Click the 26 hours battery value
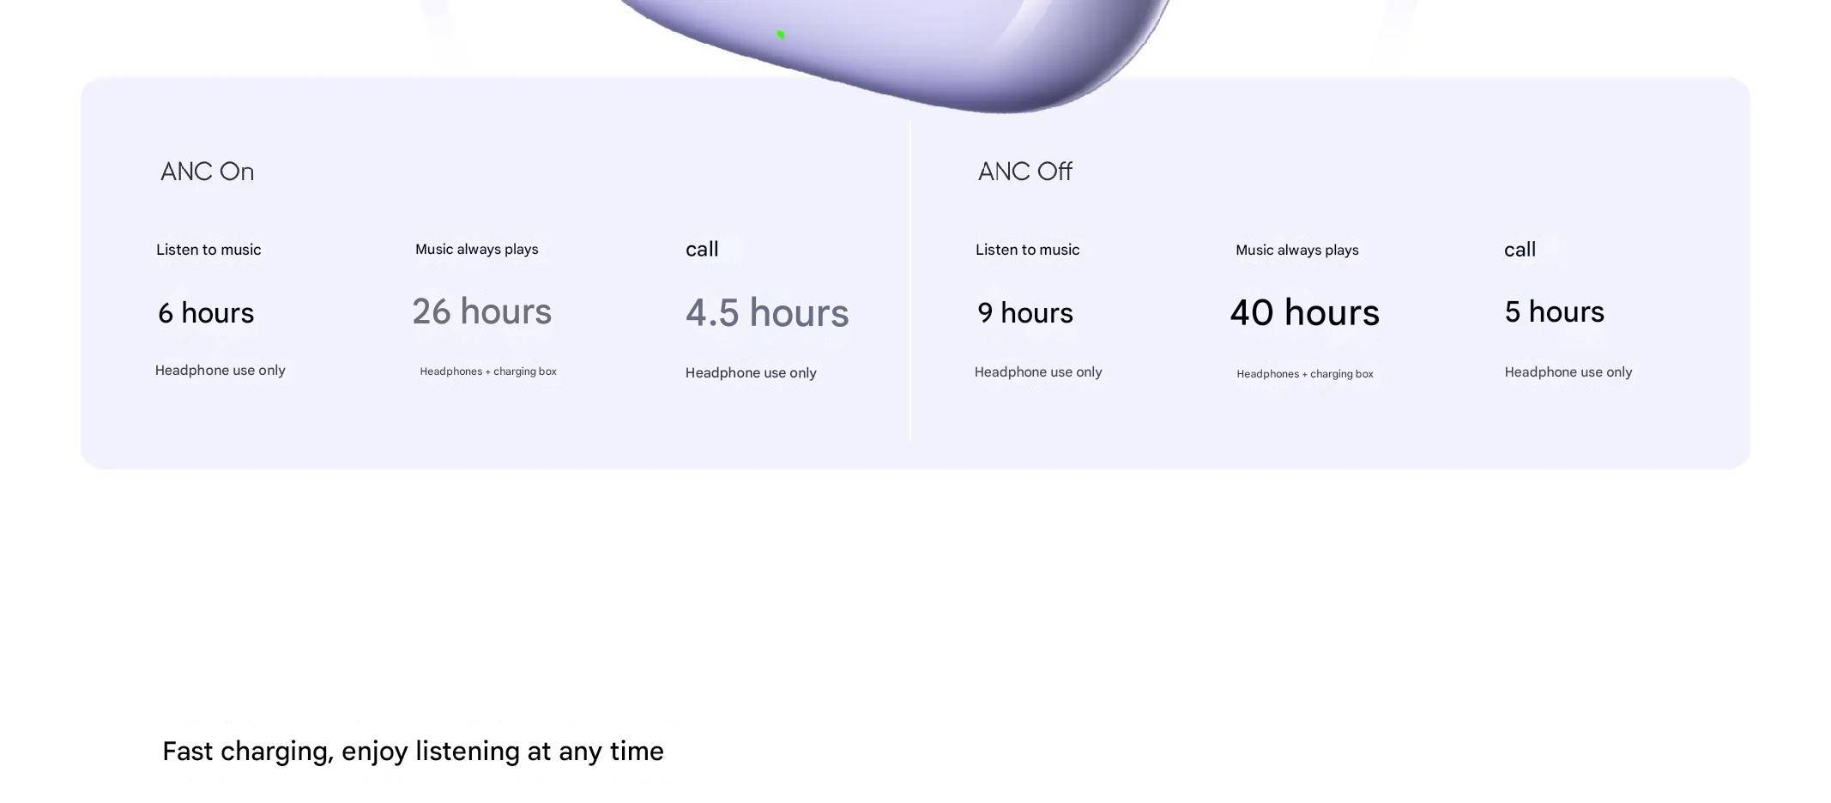The height and width of the screenshot is (803, 1831). pos(481,311)
